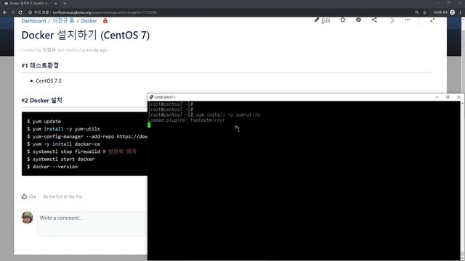Open Chrome three-dot menu
Image resolution: width=465 pixels, height=261 pixels.
(x=460, y=12)
